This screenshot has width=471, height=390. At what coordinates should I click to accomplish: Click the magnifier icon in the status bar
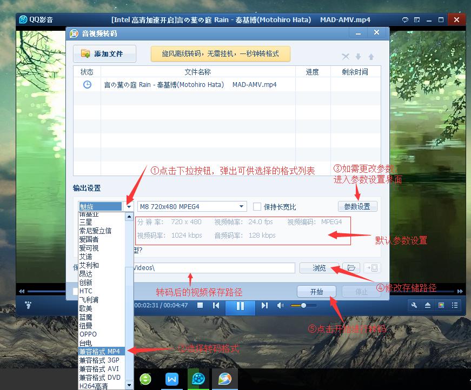(x=414, y=305)
